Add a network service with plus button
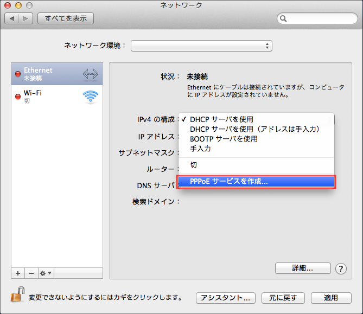363x314 pixels. (x=18, y=273)
